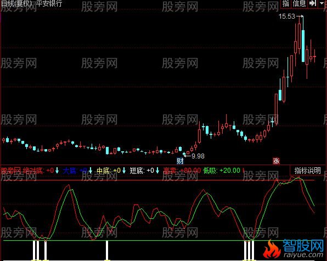The height and width of the screenshot is (261, 327).
Task: Select the 绝对底 indicator label
Action: point(32,171)
